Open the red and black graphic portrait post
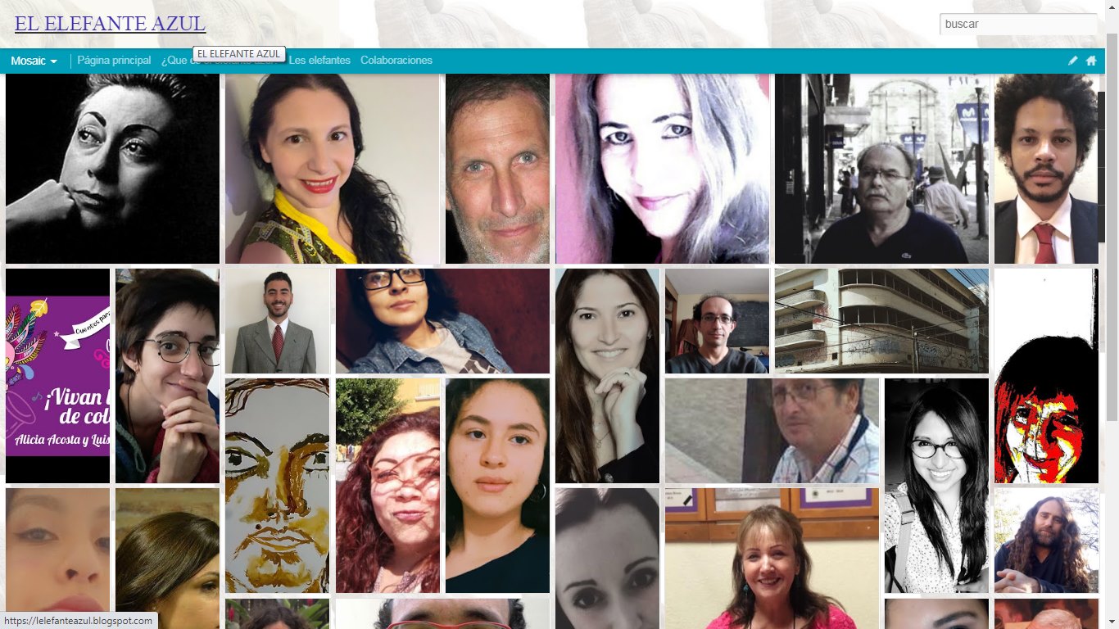This screenshot has width=1119, height=629. (x=1046, y=376)
